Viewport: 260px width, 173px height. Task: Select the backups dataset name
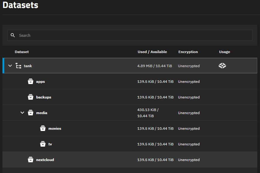43,97
